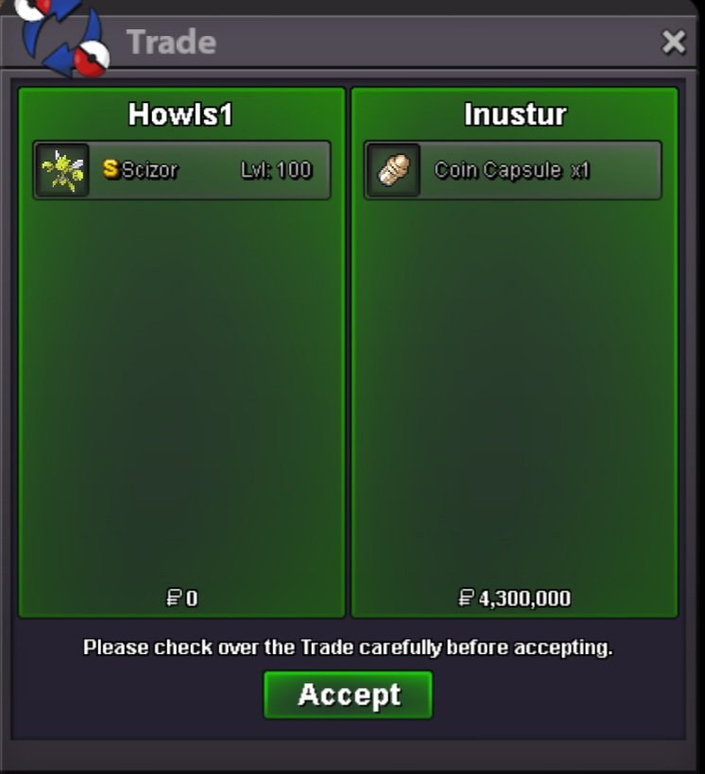
Task: Click the Pokedollar symbol beside 4,300,000
Action: point(467,598)
